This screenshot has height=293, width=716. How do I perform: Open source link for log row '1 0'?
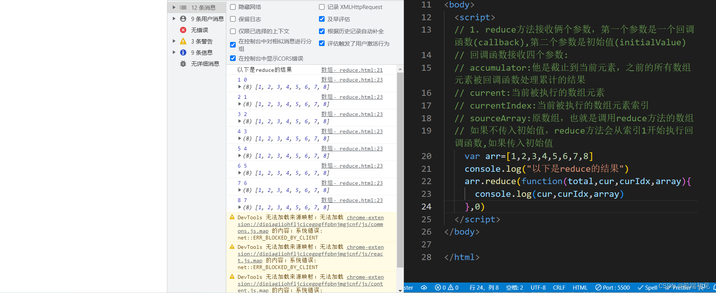(352, 80)
